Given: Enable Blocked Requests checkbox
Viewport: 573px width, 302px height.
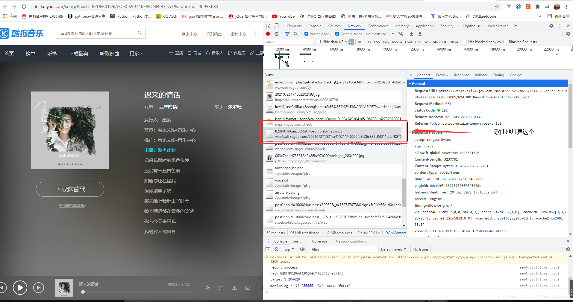Looking at the screenshot, I should [x=505, y=42].
